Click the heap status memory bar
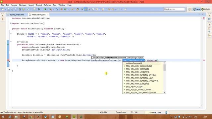The height and width of the screenshot is (119, 212). point(155,112)
